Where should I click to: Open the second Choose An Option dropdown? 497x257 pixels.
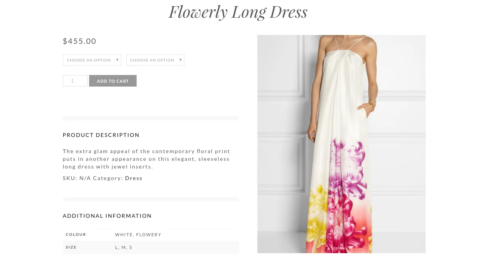point(155,60)
